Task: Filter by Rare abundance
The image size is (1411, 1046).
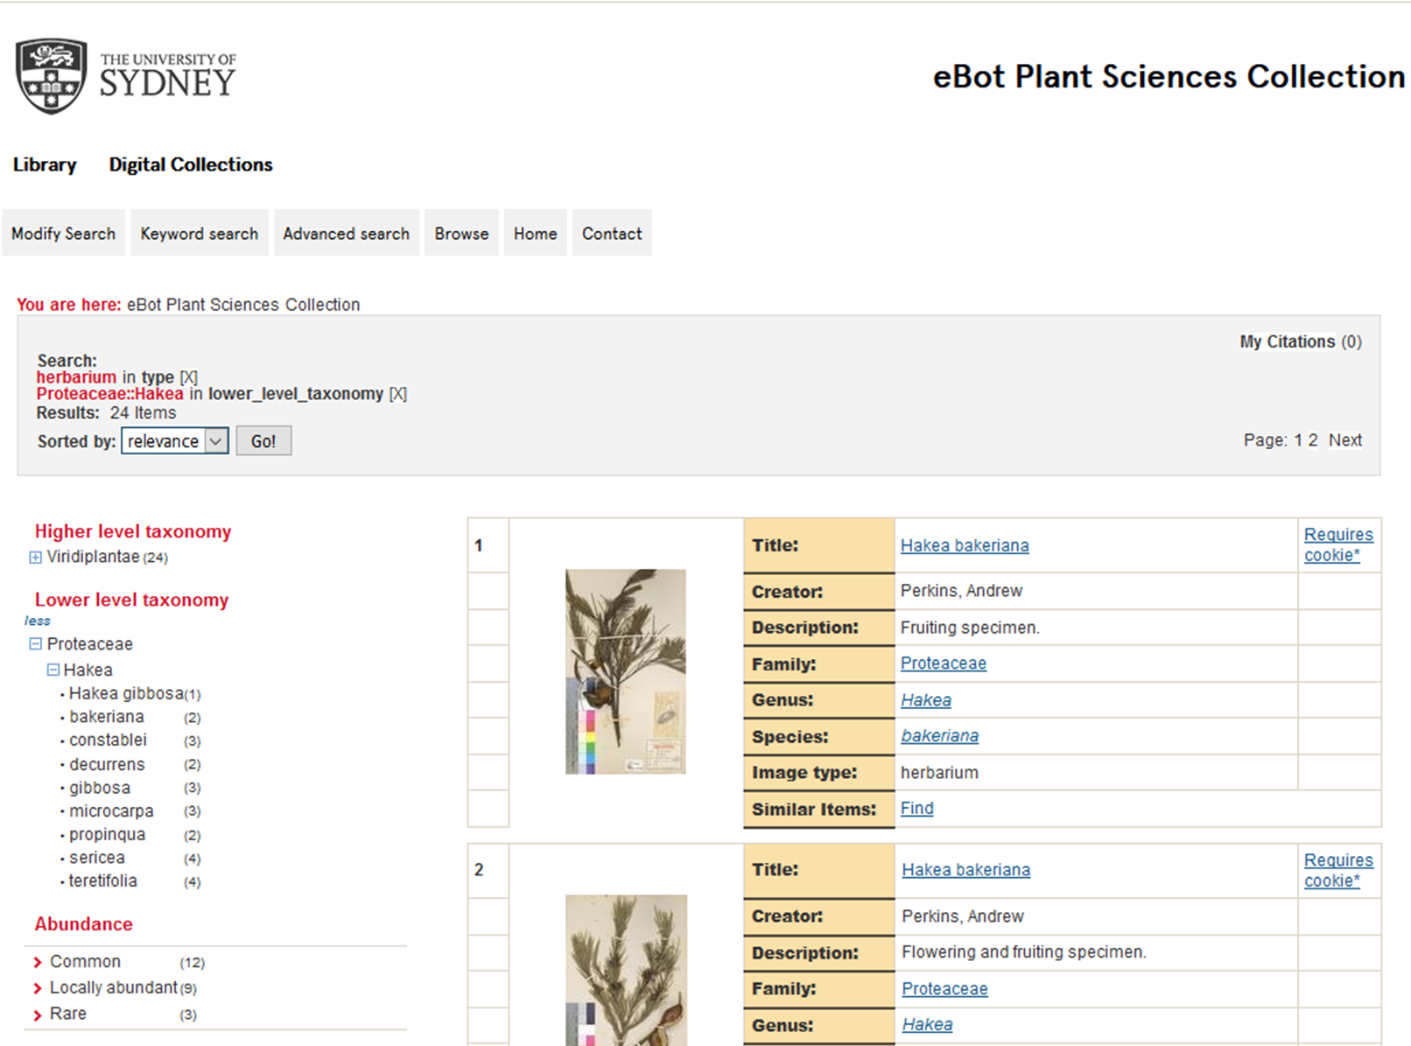Action: [x=67, y=1014]
